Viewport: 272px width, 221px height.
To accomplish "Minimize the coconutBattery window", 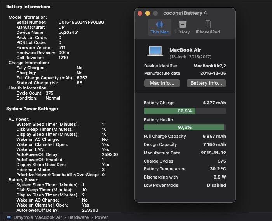I will click(148, 13).
